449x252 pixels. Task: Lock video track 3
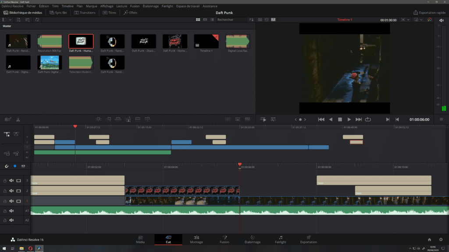point(5,181)
